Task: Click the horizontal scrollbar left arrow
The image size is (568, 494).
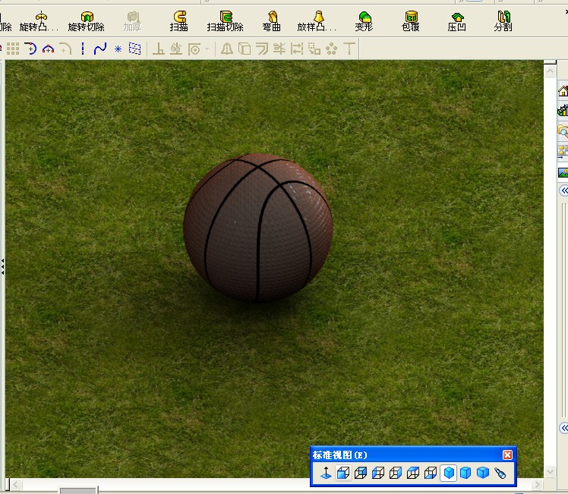Action: [16, 484]
